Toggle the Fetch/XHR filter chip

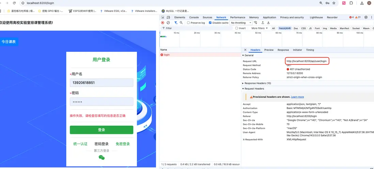point(285,28)
